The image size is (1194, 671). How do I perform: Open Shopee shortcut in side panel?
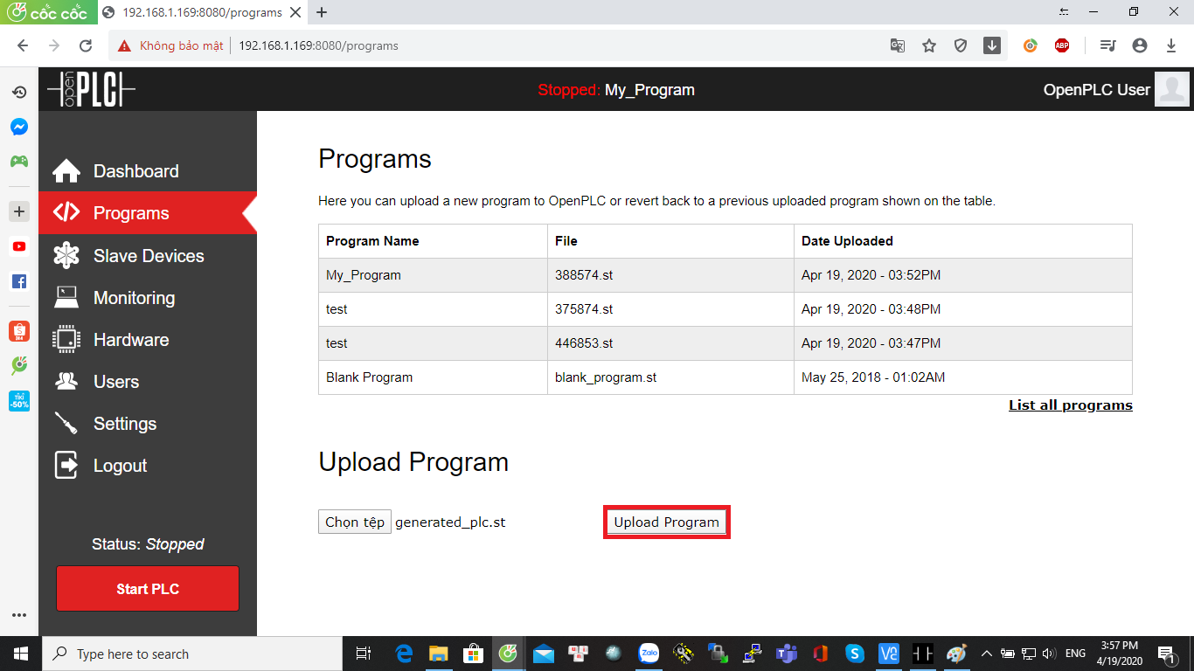point(19,331)
